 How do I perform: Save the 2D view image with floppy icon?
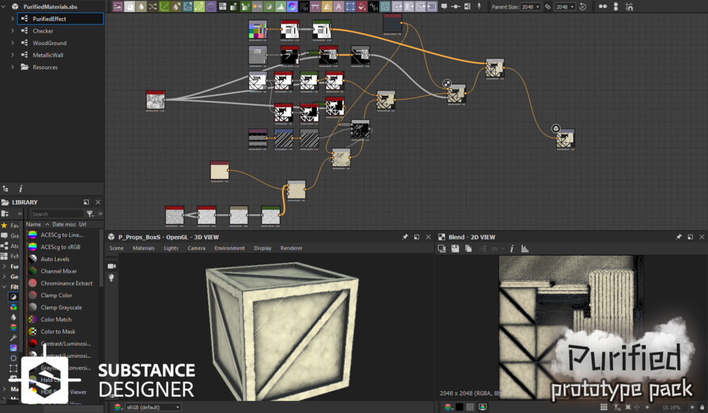455,249
